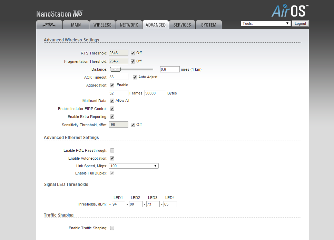The width and height of the screenshot is (334, 240).
Task: Open the WIRELESS tab
Action: (x=102, y=25)
